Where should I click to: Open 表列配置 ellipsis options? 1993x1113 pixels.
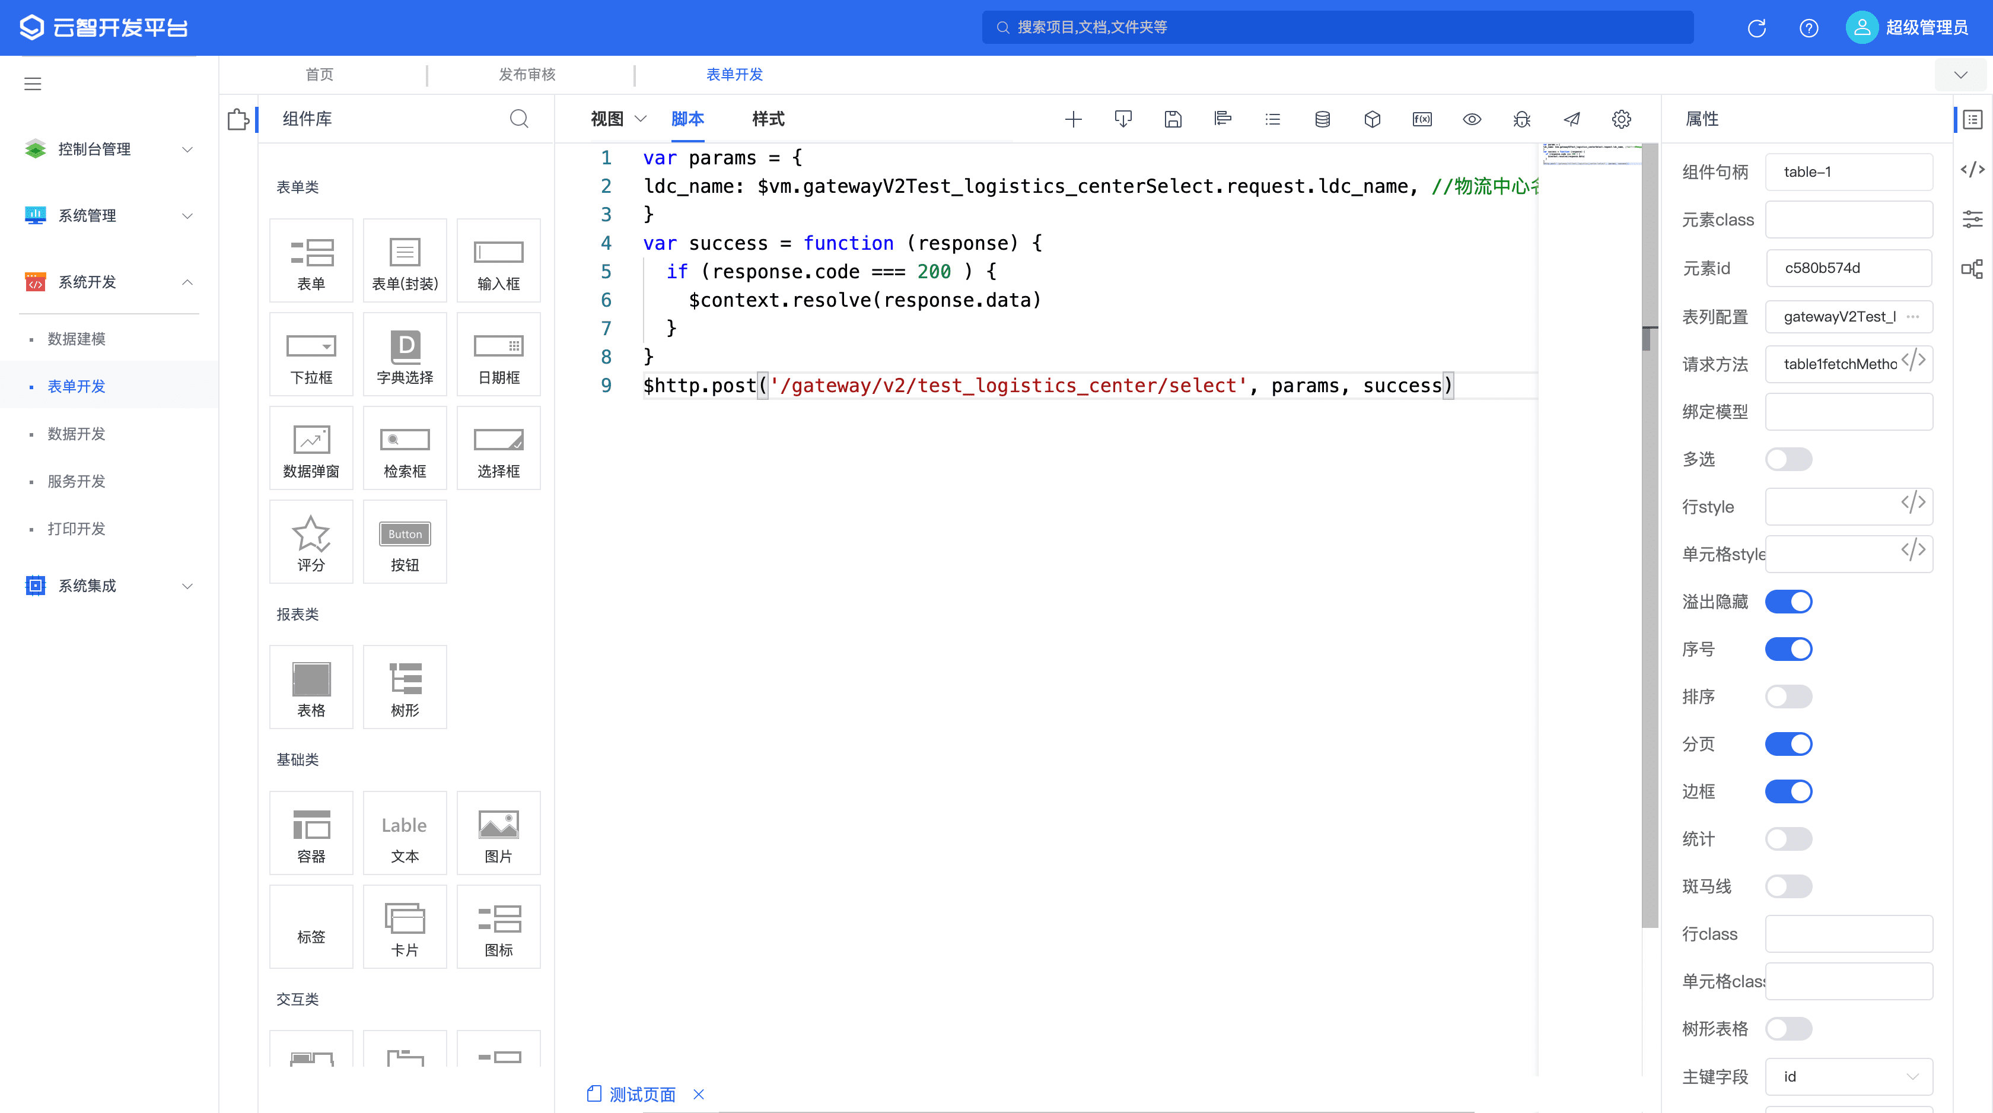(1914, 317)
